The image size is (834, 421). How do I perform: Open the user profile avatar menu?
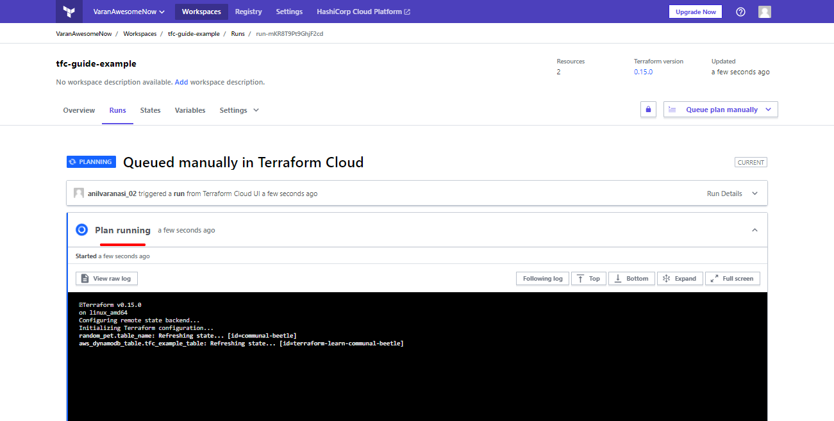764,11
